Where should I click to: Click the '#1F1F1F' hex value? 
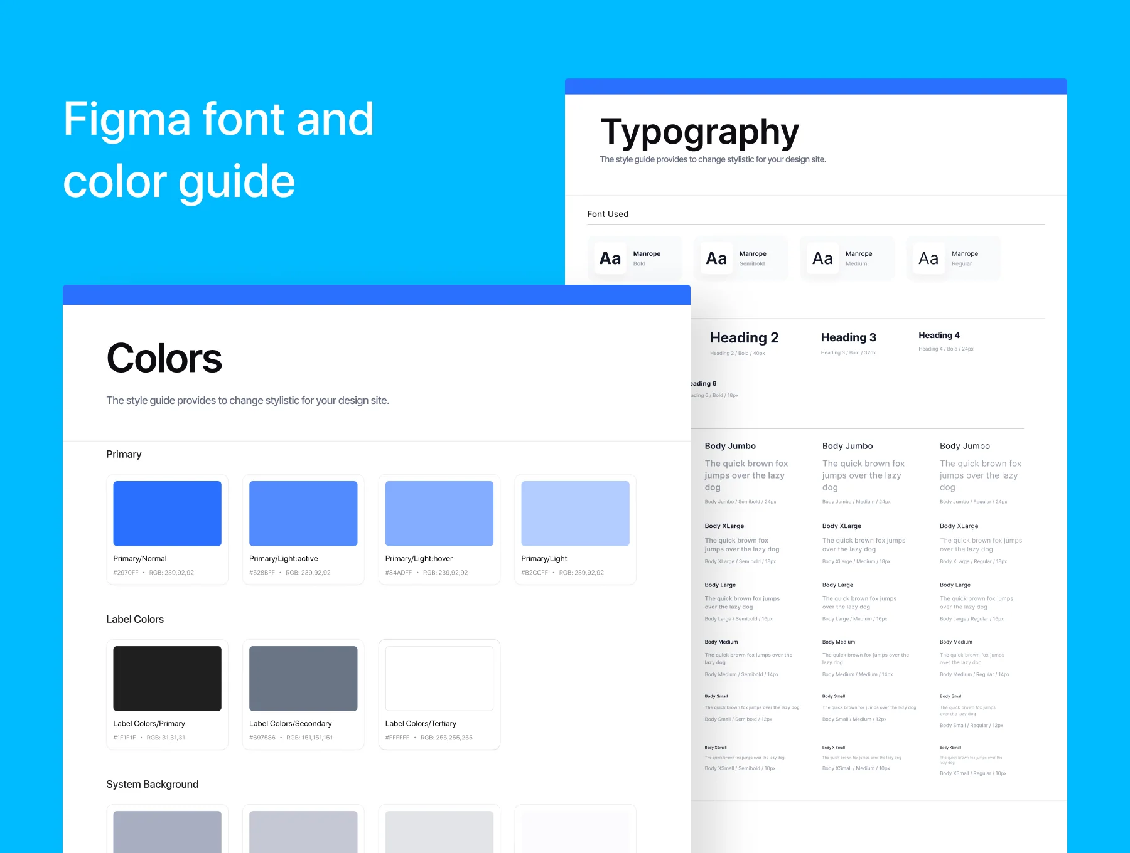pyautogui.click(x=124, y=738)
